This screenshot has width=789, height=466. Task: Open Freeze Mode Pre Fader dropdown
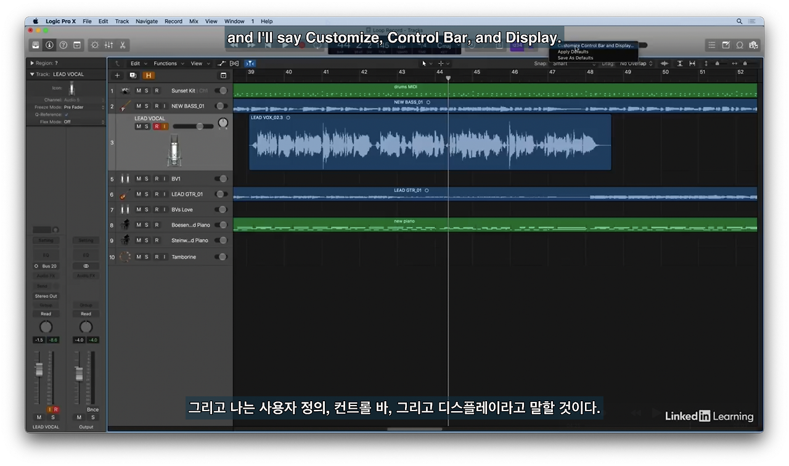pyautogui.click(x=84, y=107)
